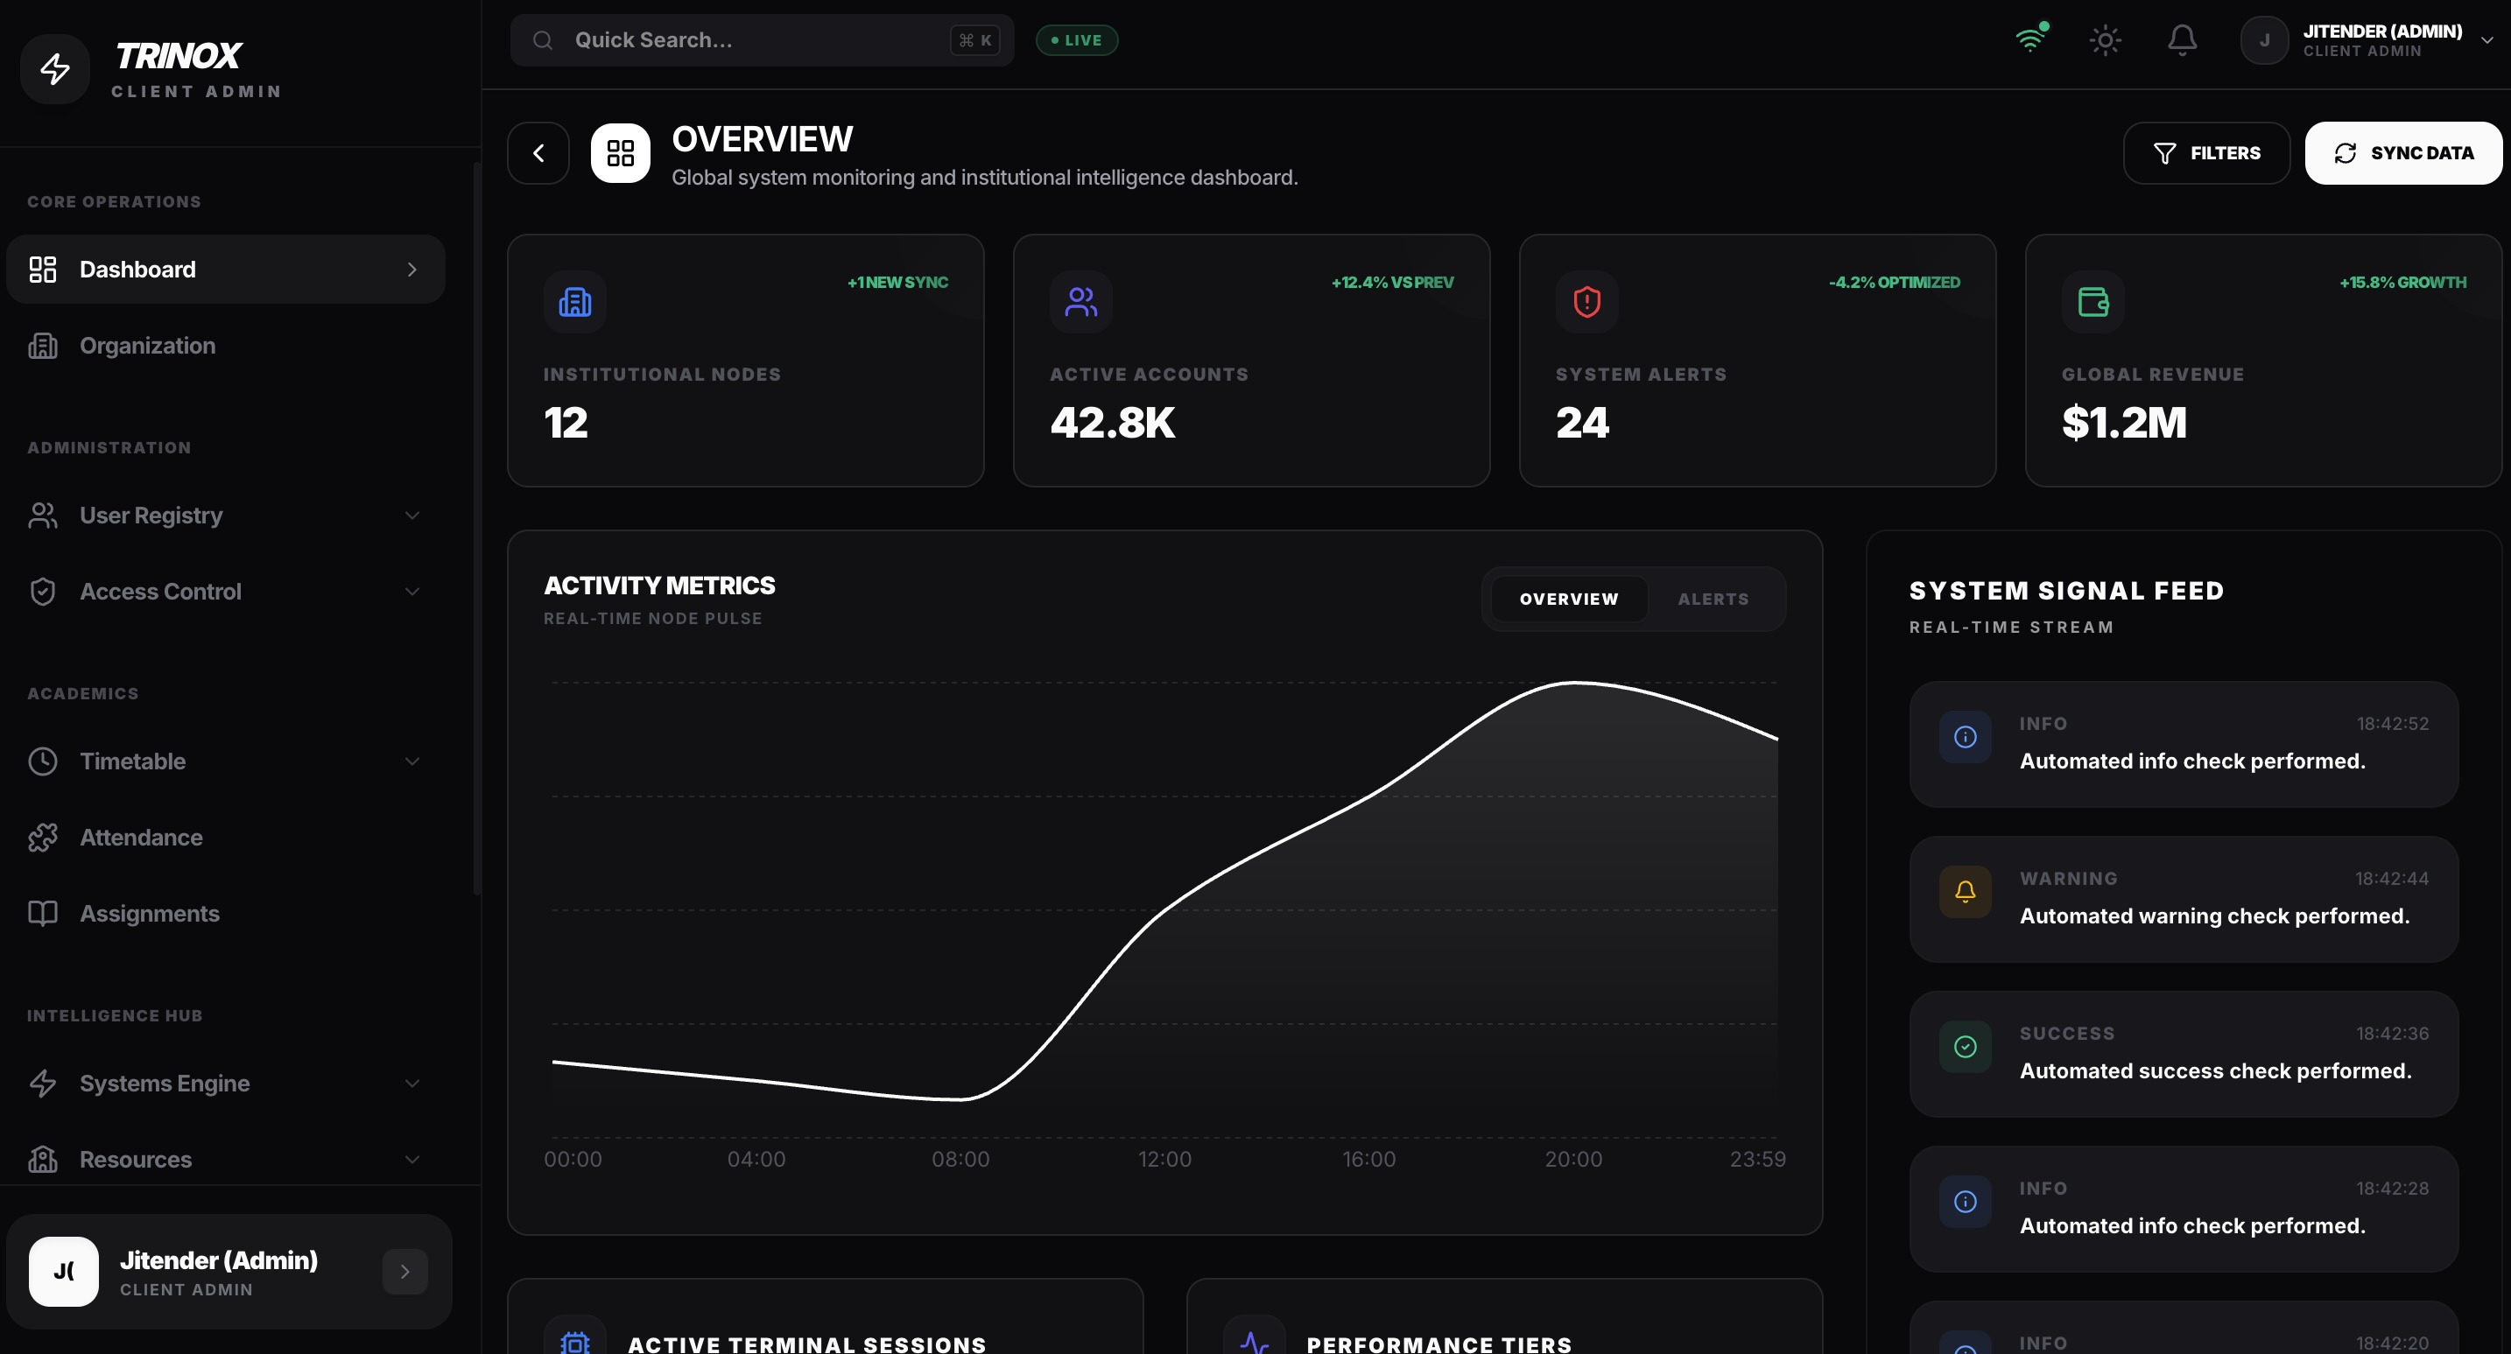2511x1354 pixels.
Task: Click the 'User Registry' sidebar label
Action: coord(151,515)
